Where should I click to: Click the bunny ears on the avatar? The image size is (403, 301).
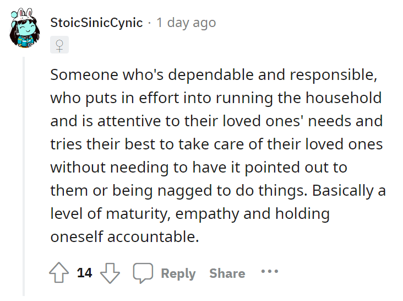[x=26, y=12]
